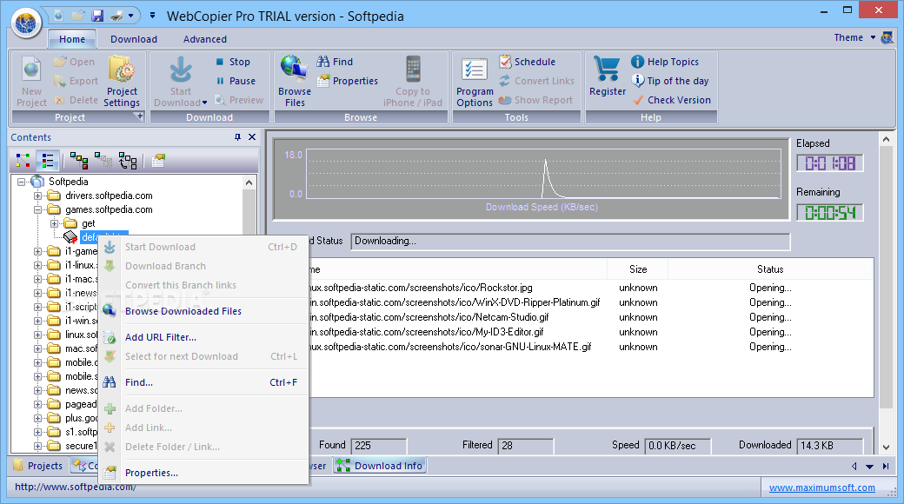
Task: Click the Status column header
Action: pyautogui.click(x=770, y=269)
